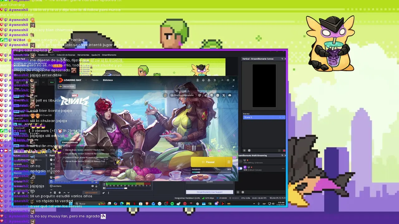Pause the install with the Pausar button

208,162
